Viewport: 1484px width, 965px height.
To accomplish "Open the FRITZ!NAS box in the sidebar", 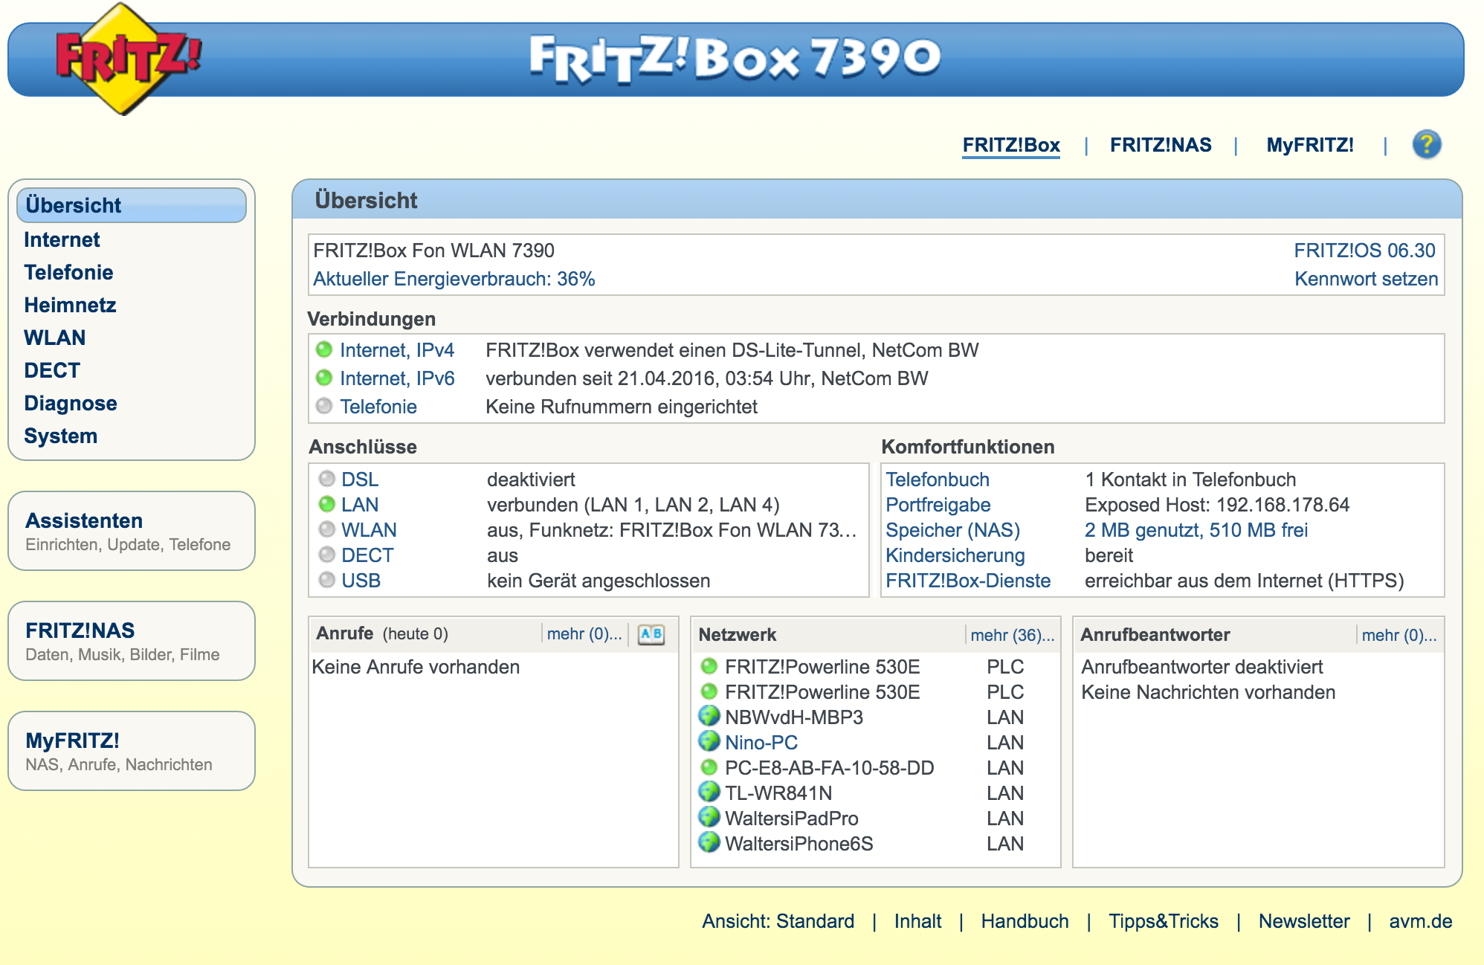I will 132,641.
